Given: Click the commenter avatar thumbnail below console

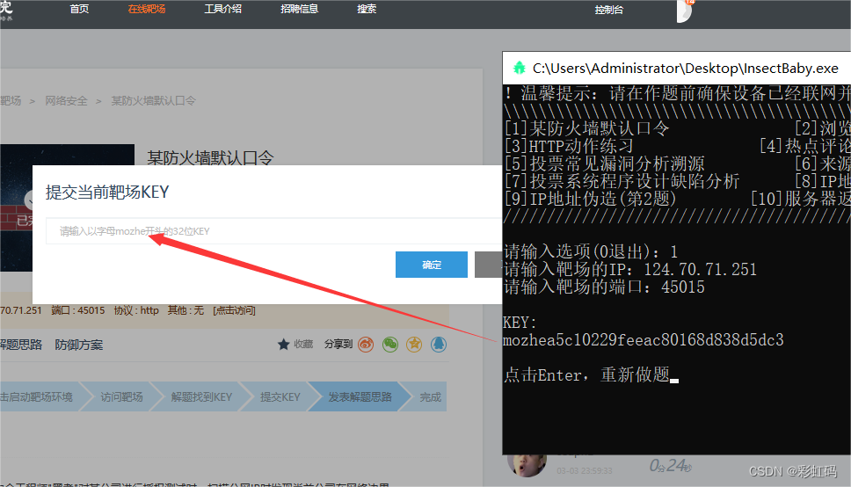Looking at the screenshot, I should point(527,466).
